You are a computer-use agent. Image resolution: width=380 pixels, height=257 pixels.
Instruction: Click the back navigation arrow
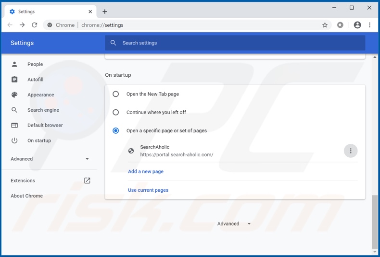click(x=10, y=25)
